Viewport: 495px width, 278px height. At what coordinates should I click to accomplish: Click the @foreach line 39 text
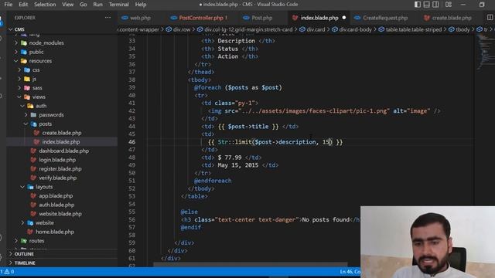tap(237, 87)
